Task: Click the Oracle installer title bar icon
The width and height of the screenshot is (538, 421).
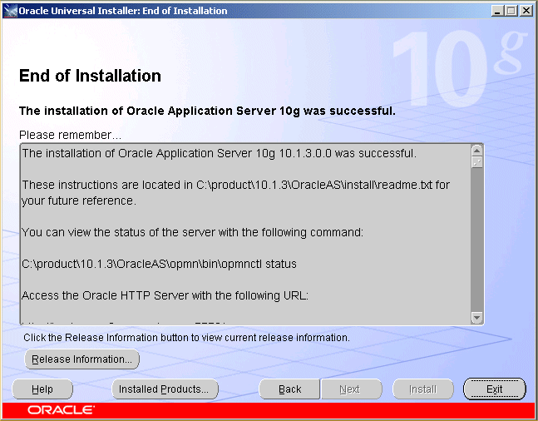Action: click(10, 11)
